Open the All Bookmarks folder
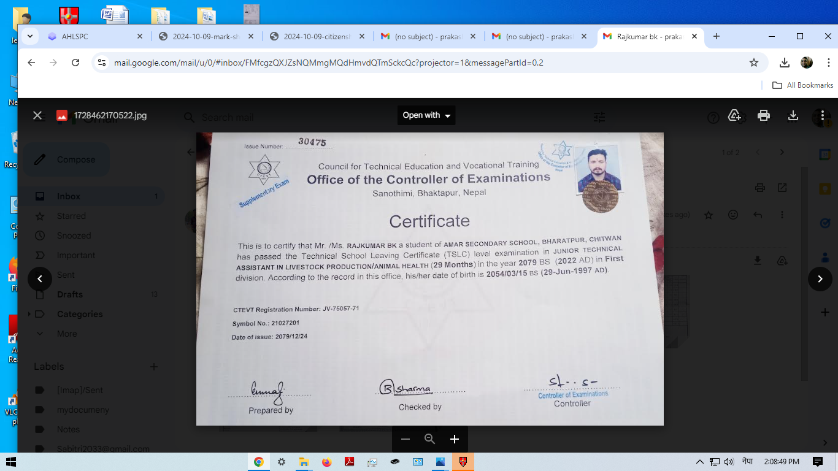Image resolution: width=838 pixels, height=471 pixels. [x=802, y=85]
